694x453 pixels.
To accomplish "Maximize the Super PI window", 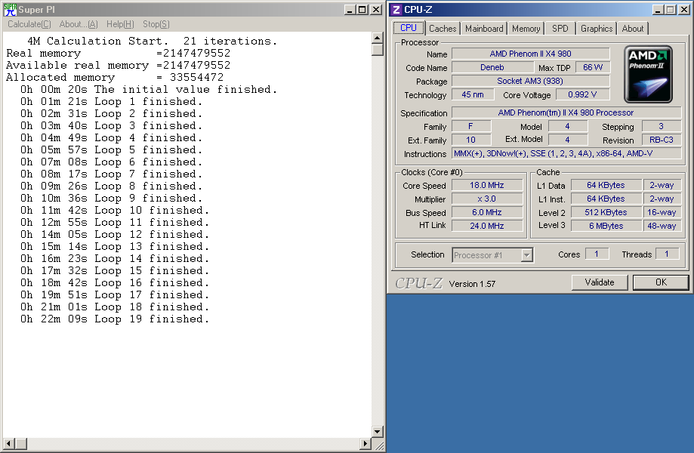I will 362,10.
